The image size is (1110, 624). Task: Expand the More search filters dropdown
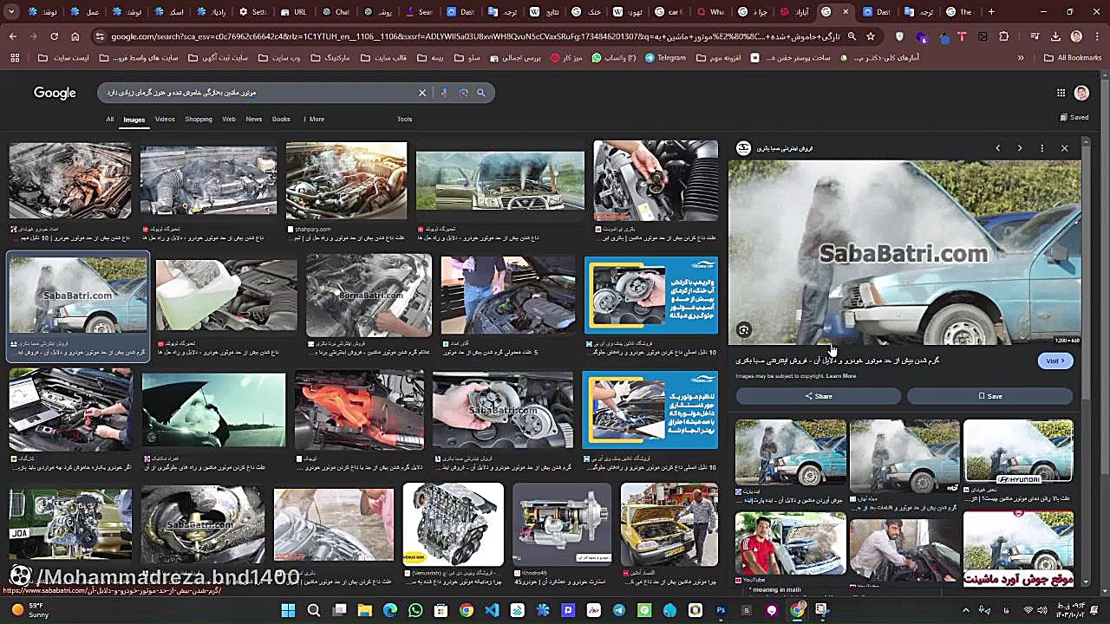314,119
